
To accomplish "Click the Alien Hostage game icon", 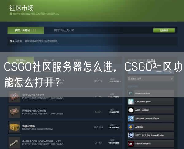I will (x=131, y=110).
